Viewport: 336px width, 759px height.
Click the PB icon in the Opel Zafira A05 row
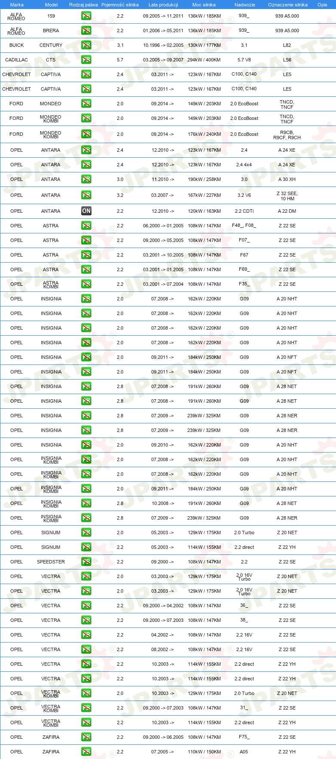pos(86,752)
